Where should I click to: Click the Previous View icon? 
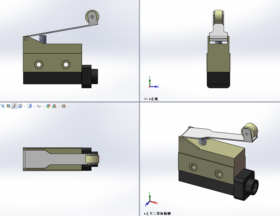[x=3, y=106]
